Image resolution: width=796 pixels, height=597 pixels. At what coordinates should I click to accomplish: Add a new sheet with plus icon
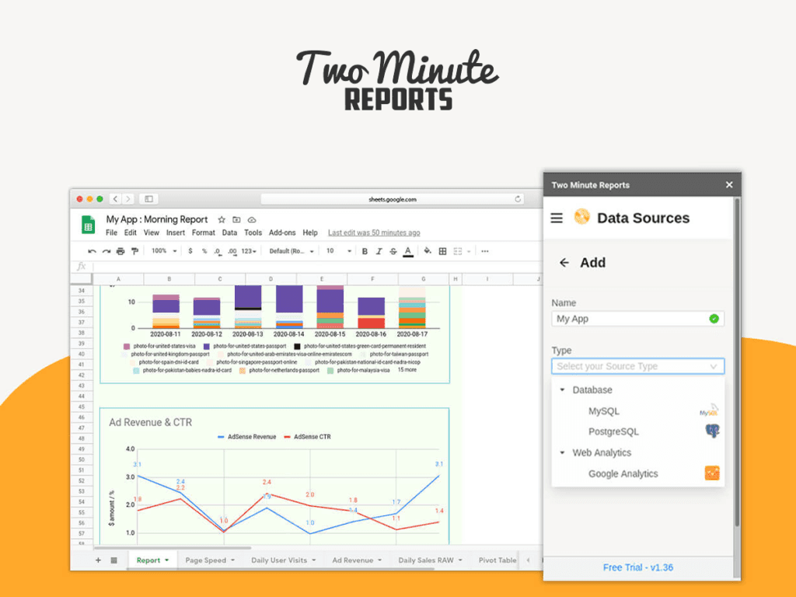99,560
